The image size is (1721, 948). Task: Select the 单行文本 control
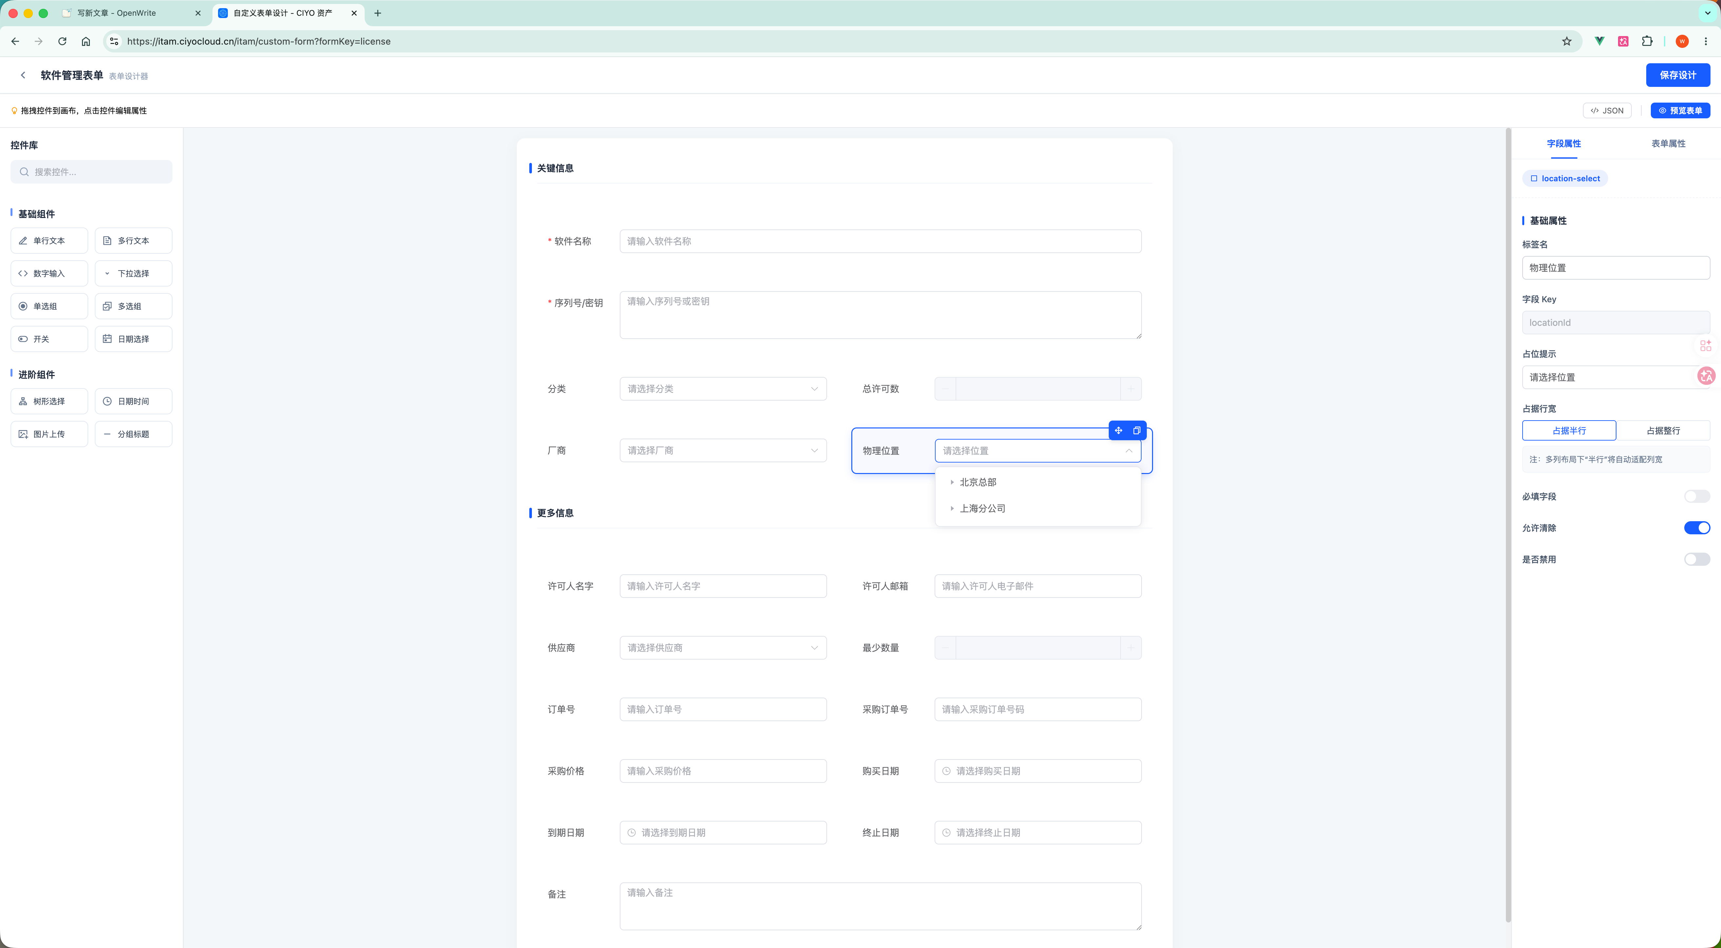pos(50,240)
